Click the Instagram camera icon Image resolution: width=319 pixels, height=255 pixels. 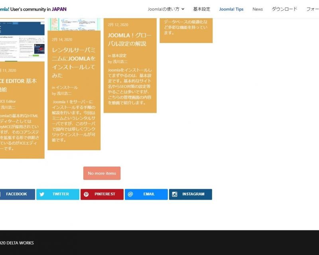(175, 194)
